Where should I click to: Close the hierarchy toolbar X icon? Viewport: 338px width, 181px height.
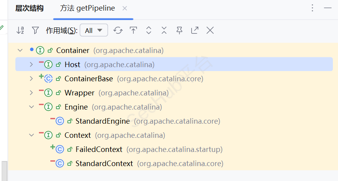tap(210, 30)
